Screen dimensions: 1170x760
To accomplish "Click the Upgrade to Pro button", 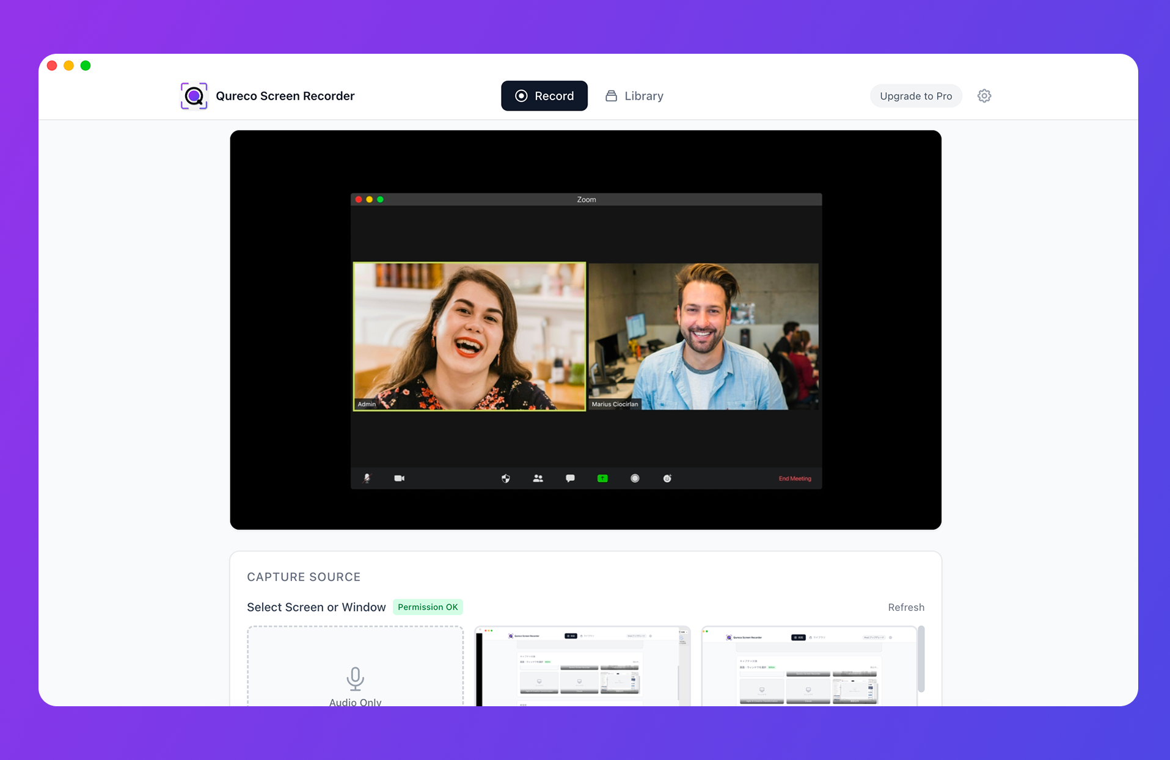I will point(915,96).
